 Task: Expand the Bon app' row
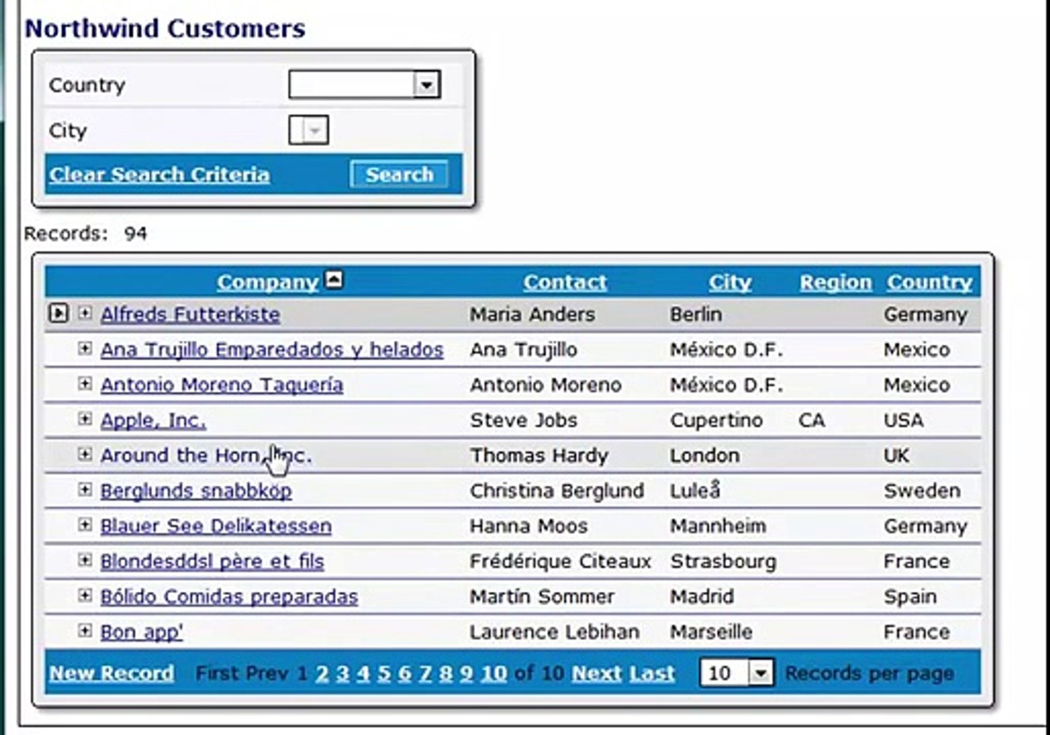click(84, 631)
